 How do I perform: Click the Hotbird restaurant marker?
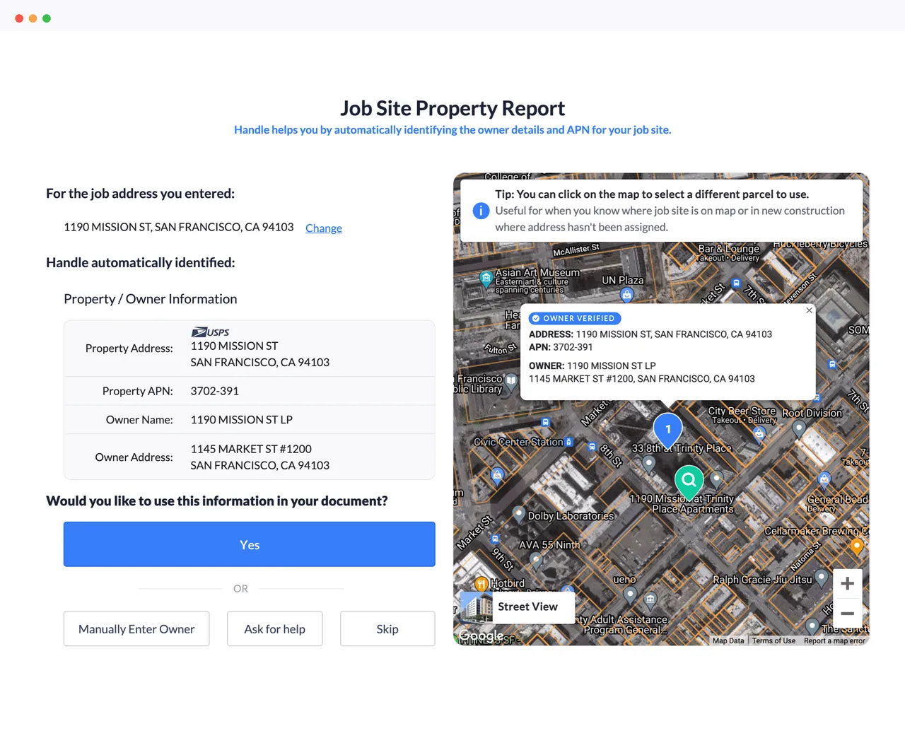coord(481,583)
